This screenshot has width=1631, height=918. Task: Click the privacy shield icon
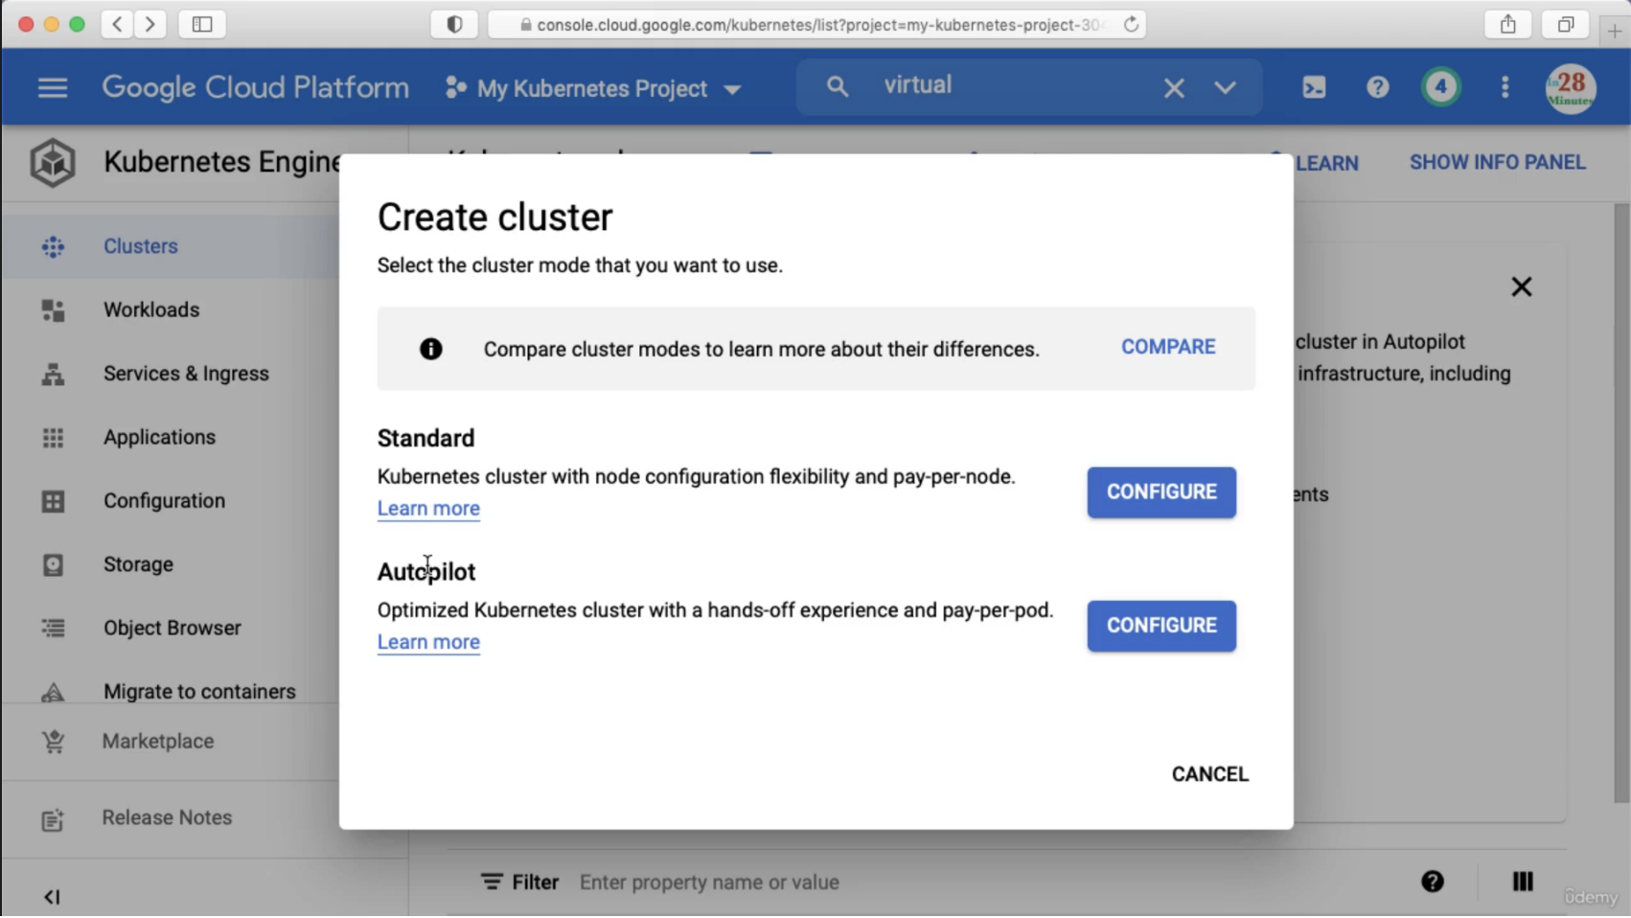pos(454,25)
